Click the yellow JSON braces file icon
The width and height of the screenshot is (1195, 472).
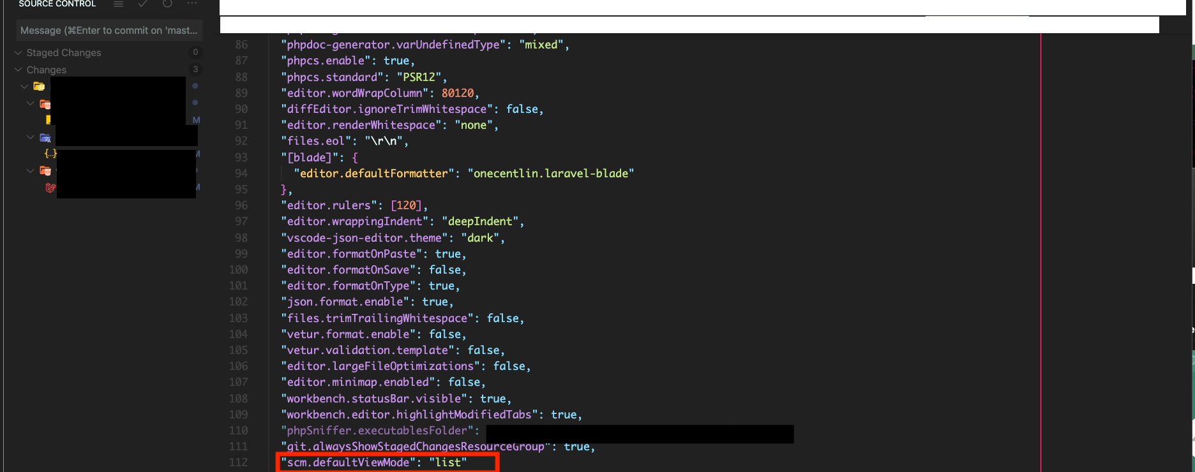(50, 153)
